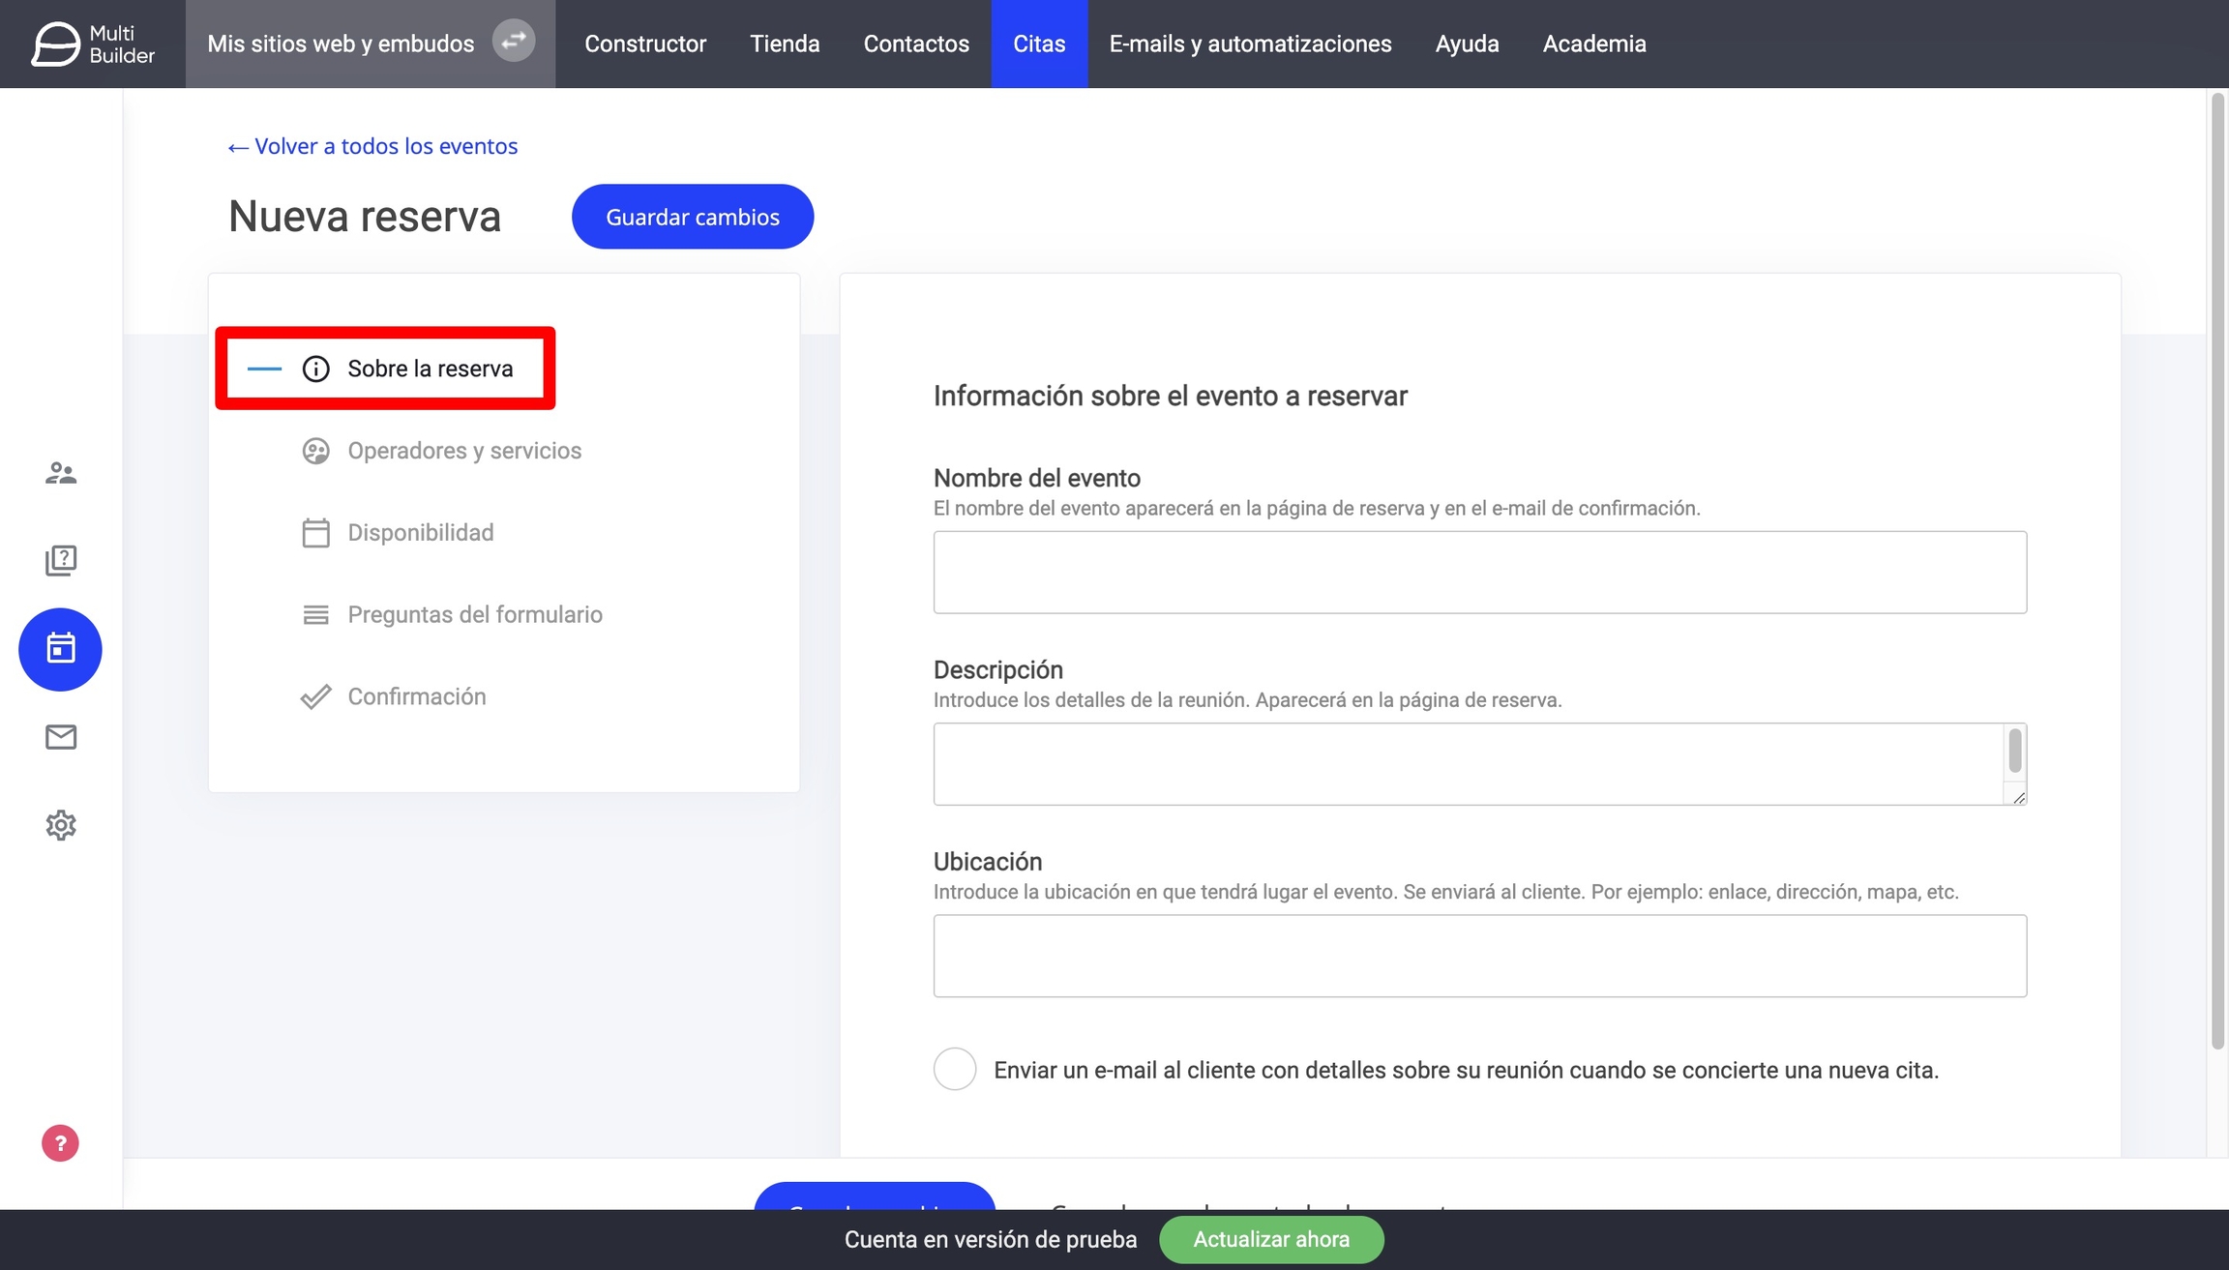Select the calendar appointments sidebar icon
This screenshot has width=2229, height=1270.
[60, 649]
